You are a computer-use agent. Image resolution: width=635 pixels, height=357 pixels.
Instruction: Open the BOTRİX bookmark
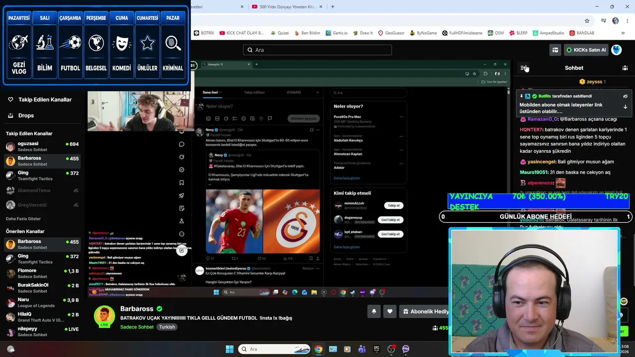[x=204, y=33]
